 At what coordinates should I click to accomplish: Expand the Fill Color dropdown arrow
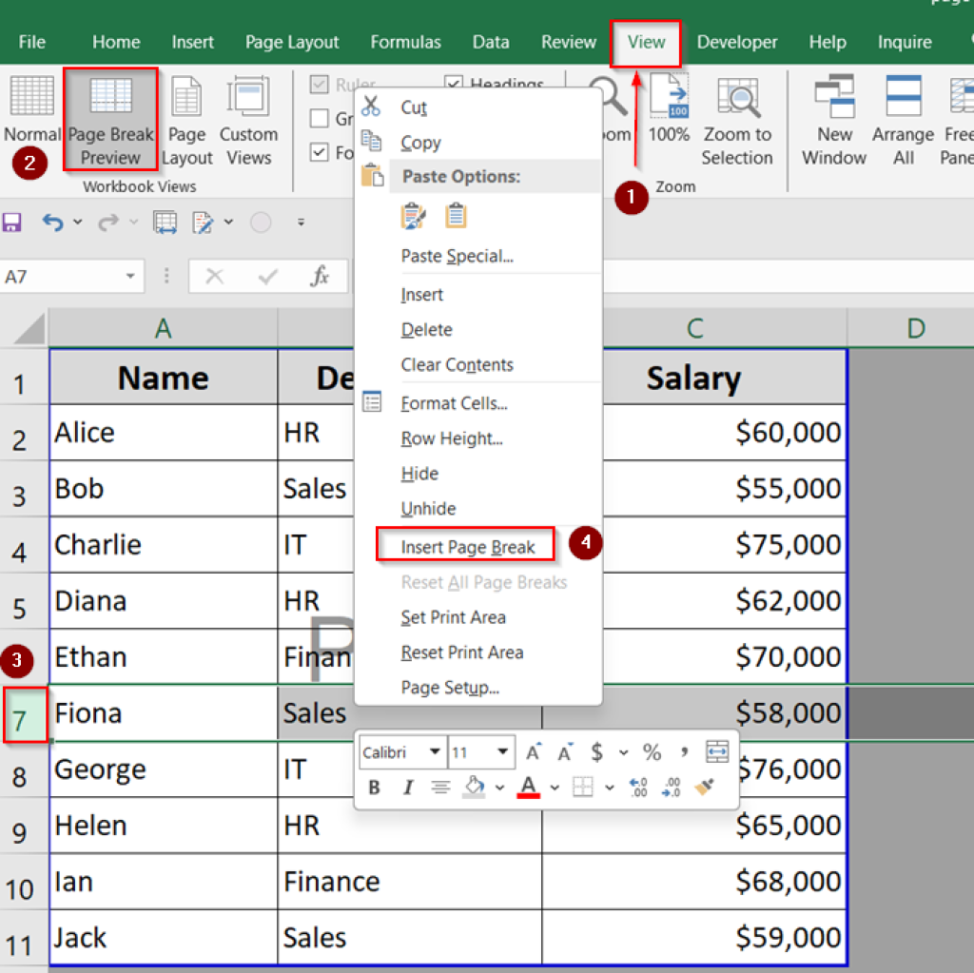[498, 786]
